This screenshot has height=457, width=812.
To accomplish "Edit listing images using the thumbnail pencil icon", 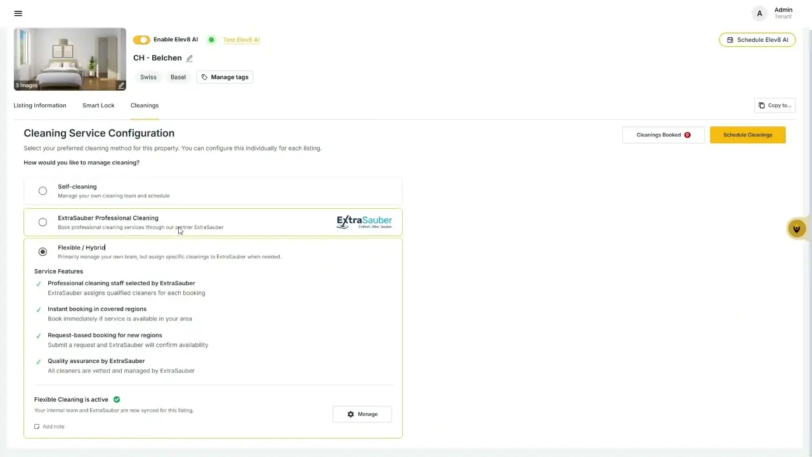I will [121, 85].
